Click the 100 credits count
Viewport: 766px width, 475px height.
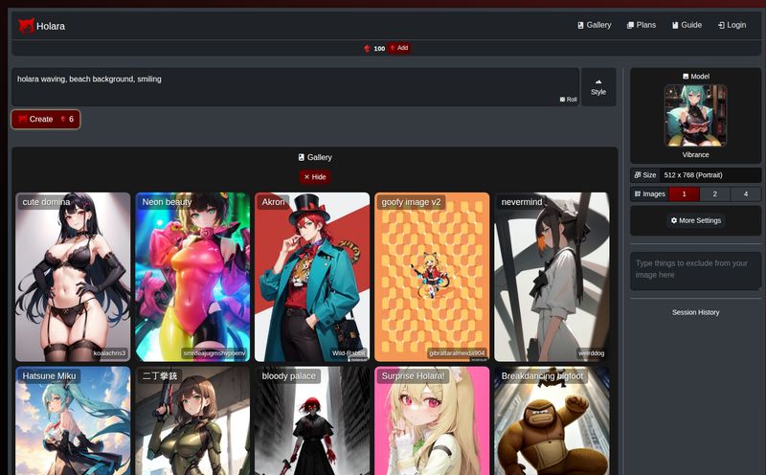379,49
